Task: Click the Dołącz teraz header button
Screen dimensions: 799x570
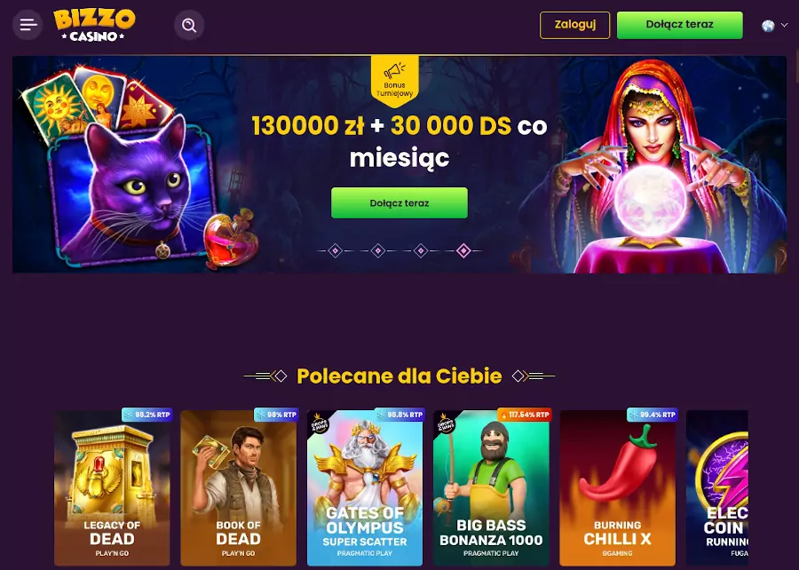Action: click(x=680, y=25)
